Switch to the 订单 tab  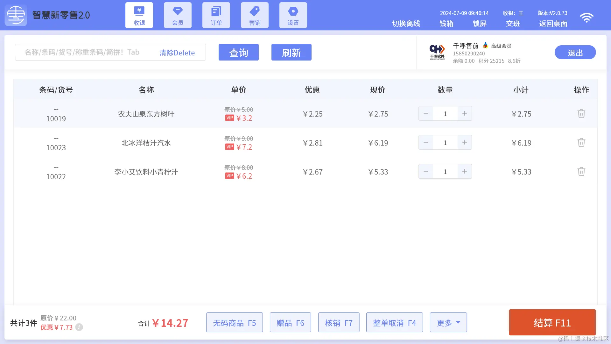click(216, 15)
